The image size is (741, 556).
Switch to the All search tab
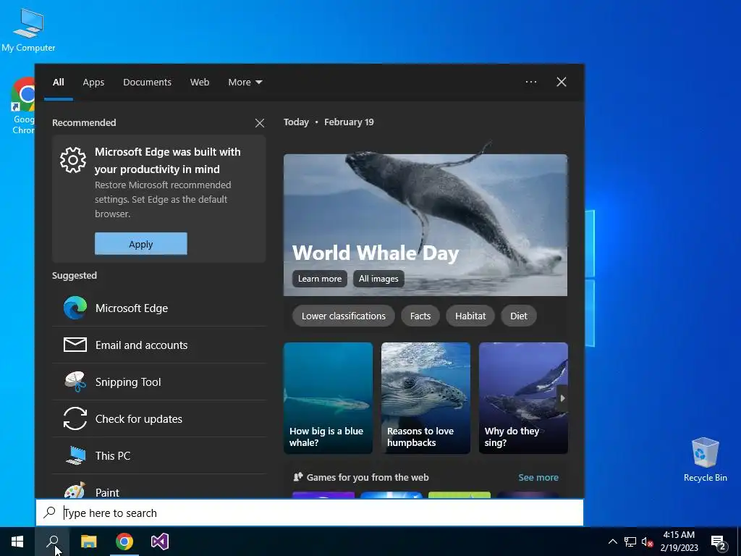coord(59,83)
